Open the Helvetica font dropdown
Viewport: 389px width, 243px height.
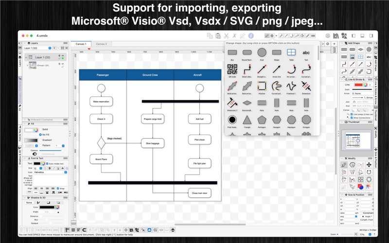[51, 172]
